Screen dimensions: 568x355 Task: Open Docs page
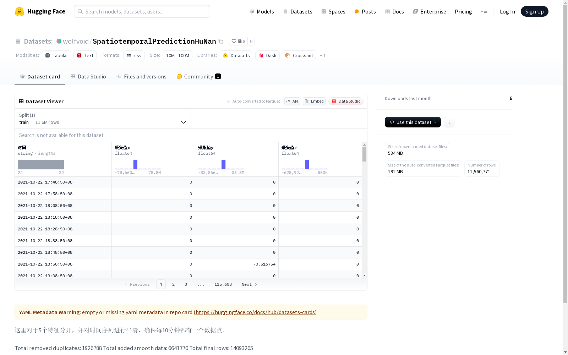[x=394, y=11]
